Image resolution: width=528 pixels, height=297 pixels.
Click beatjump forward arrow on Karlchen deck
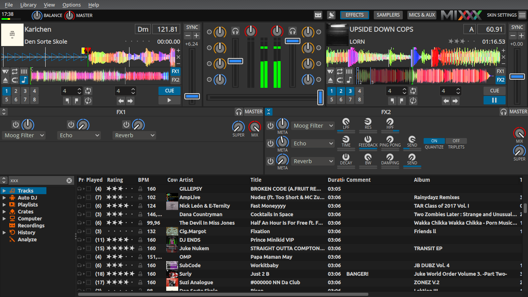(130, 101)
